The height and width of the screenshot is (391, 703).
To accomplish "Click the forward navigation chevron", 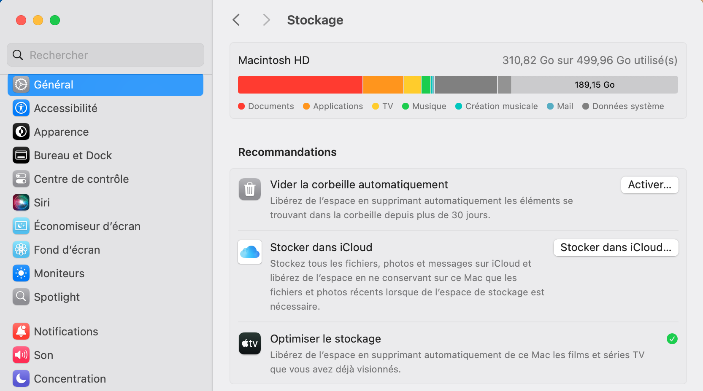I will click(x=266, y=19).
